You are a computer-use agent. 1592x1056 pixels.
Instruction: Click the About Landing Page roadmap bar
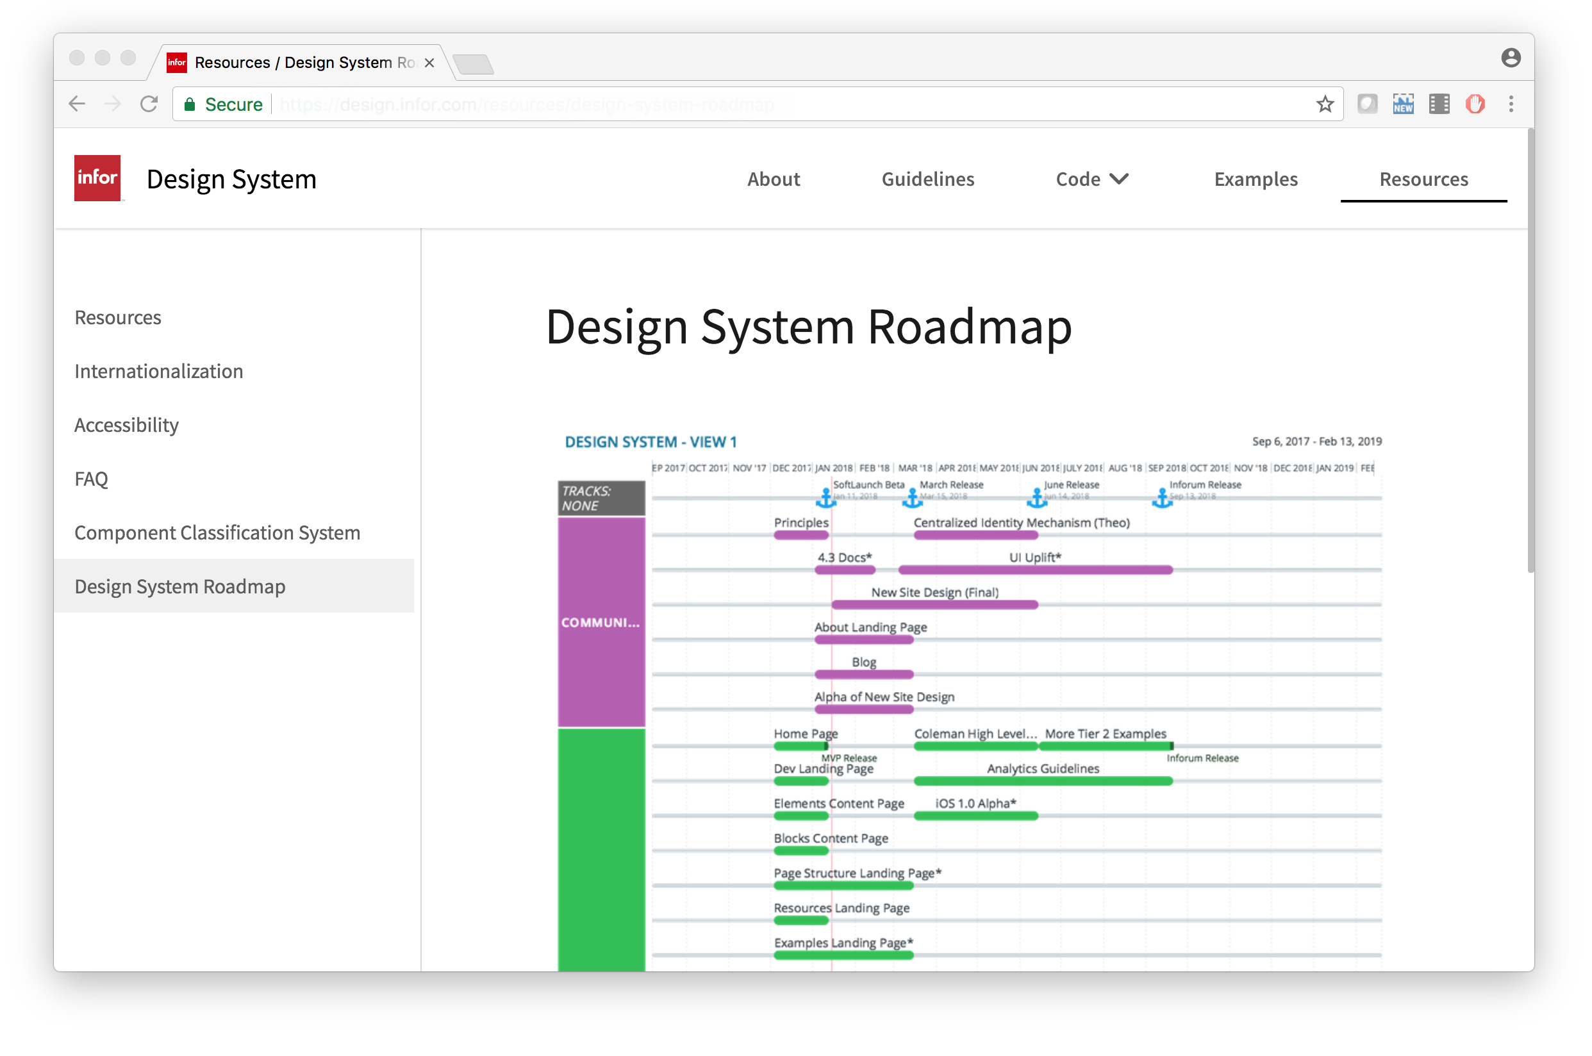[864, 639]
